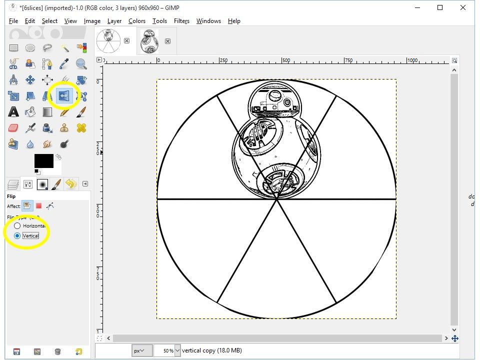Image resolution: width=480 pixels, height=360 pixels.
Task: Choose the Move tool
Action: 30,80
